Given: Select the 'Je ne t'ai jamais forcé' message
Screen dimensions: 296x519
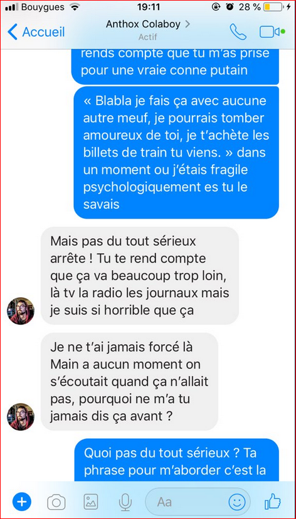Looking at the screenshot, I should tap(129, 382).
